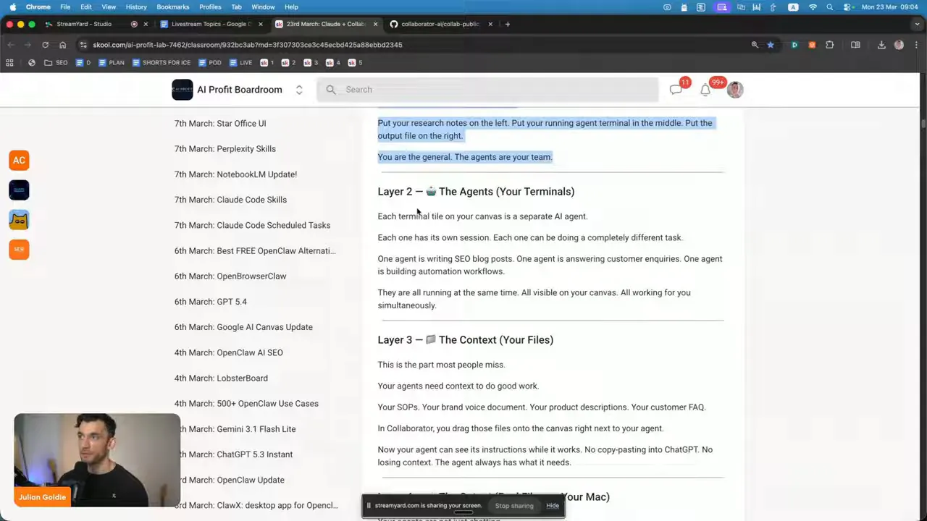Open the Wi-Fi status menu
This screenshot has height=521, width=927.
(813, 7)
